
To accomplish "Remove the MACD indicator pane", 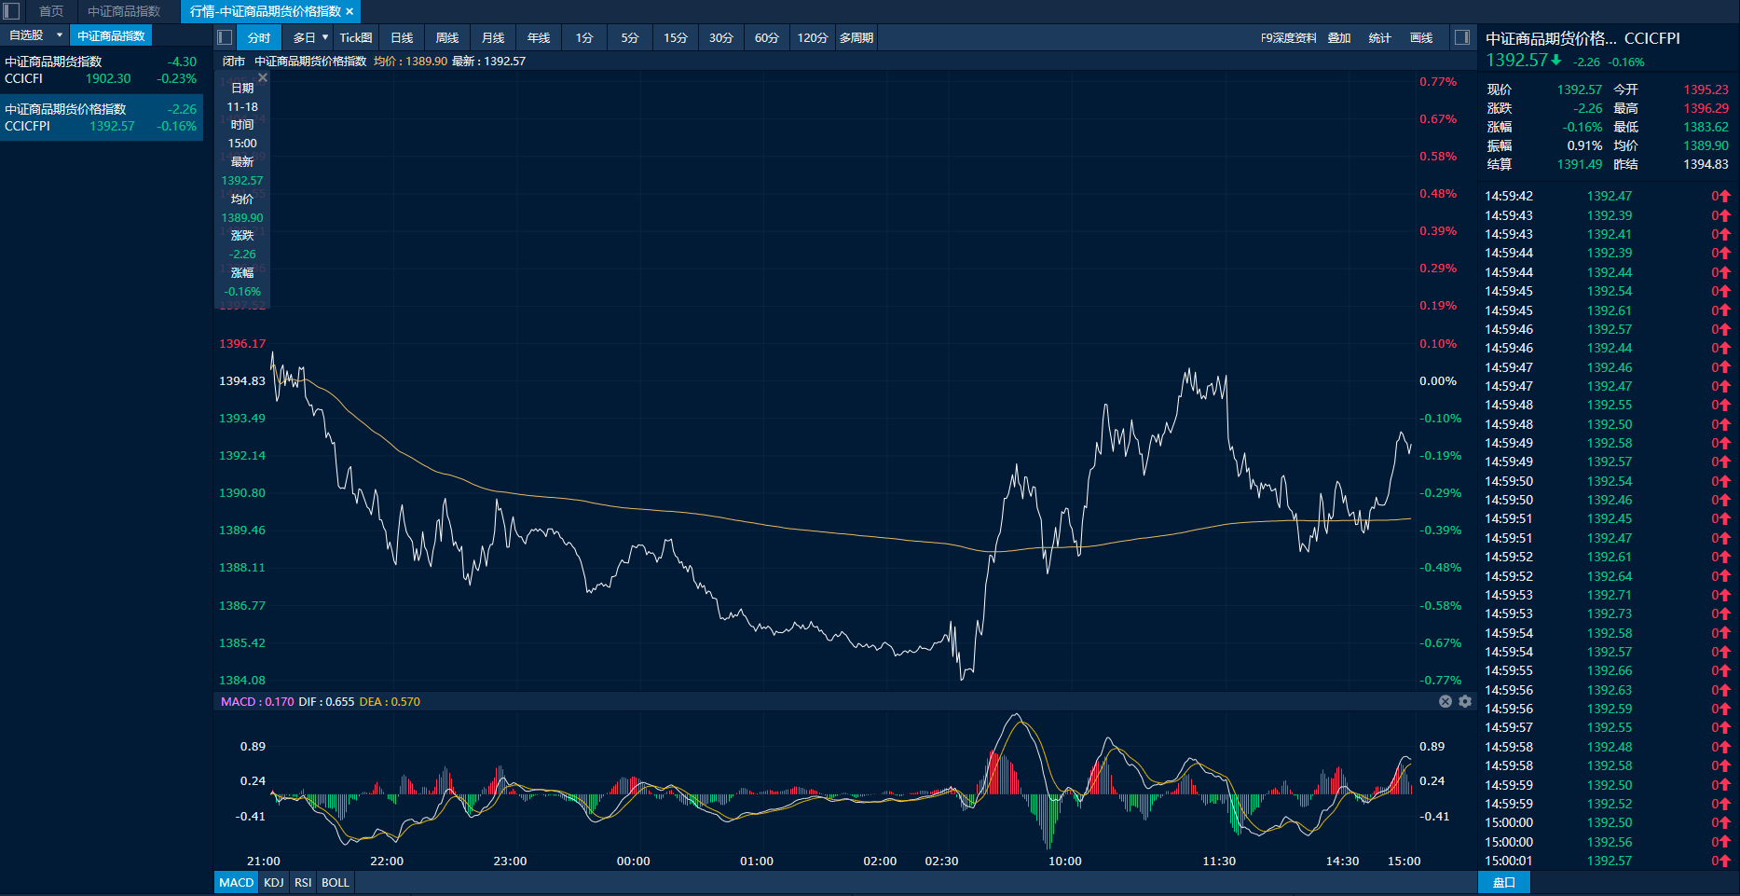I will coord(1445,701).
